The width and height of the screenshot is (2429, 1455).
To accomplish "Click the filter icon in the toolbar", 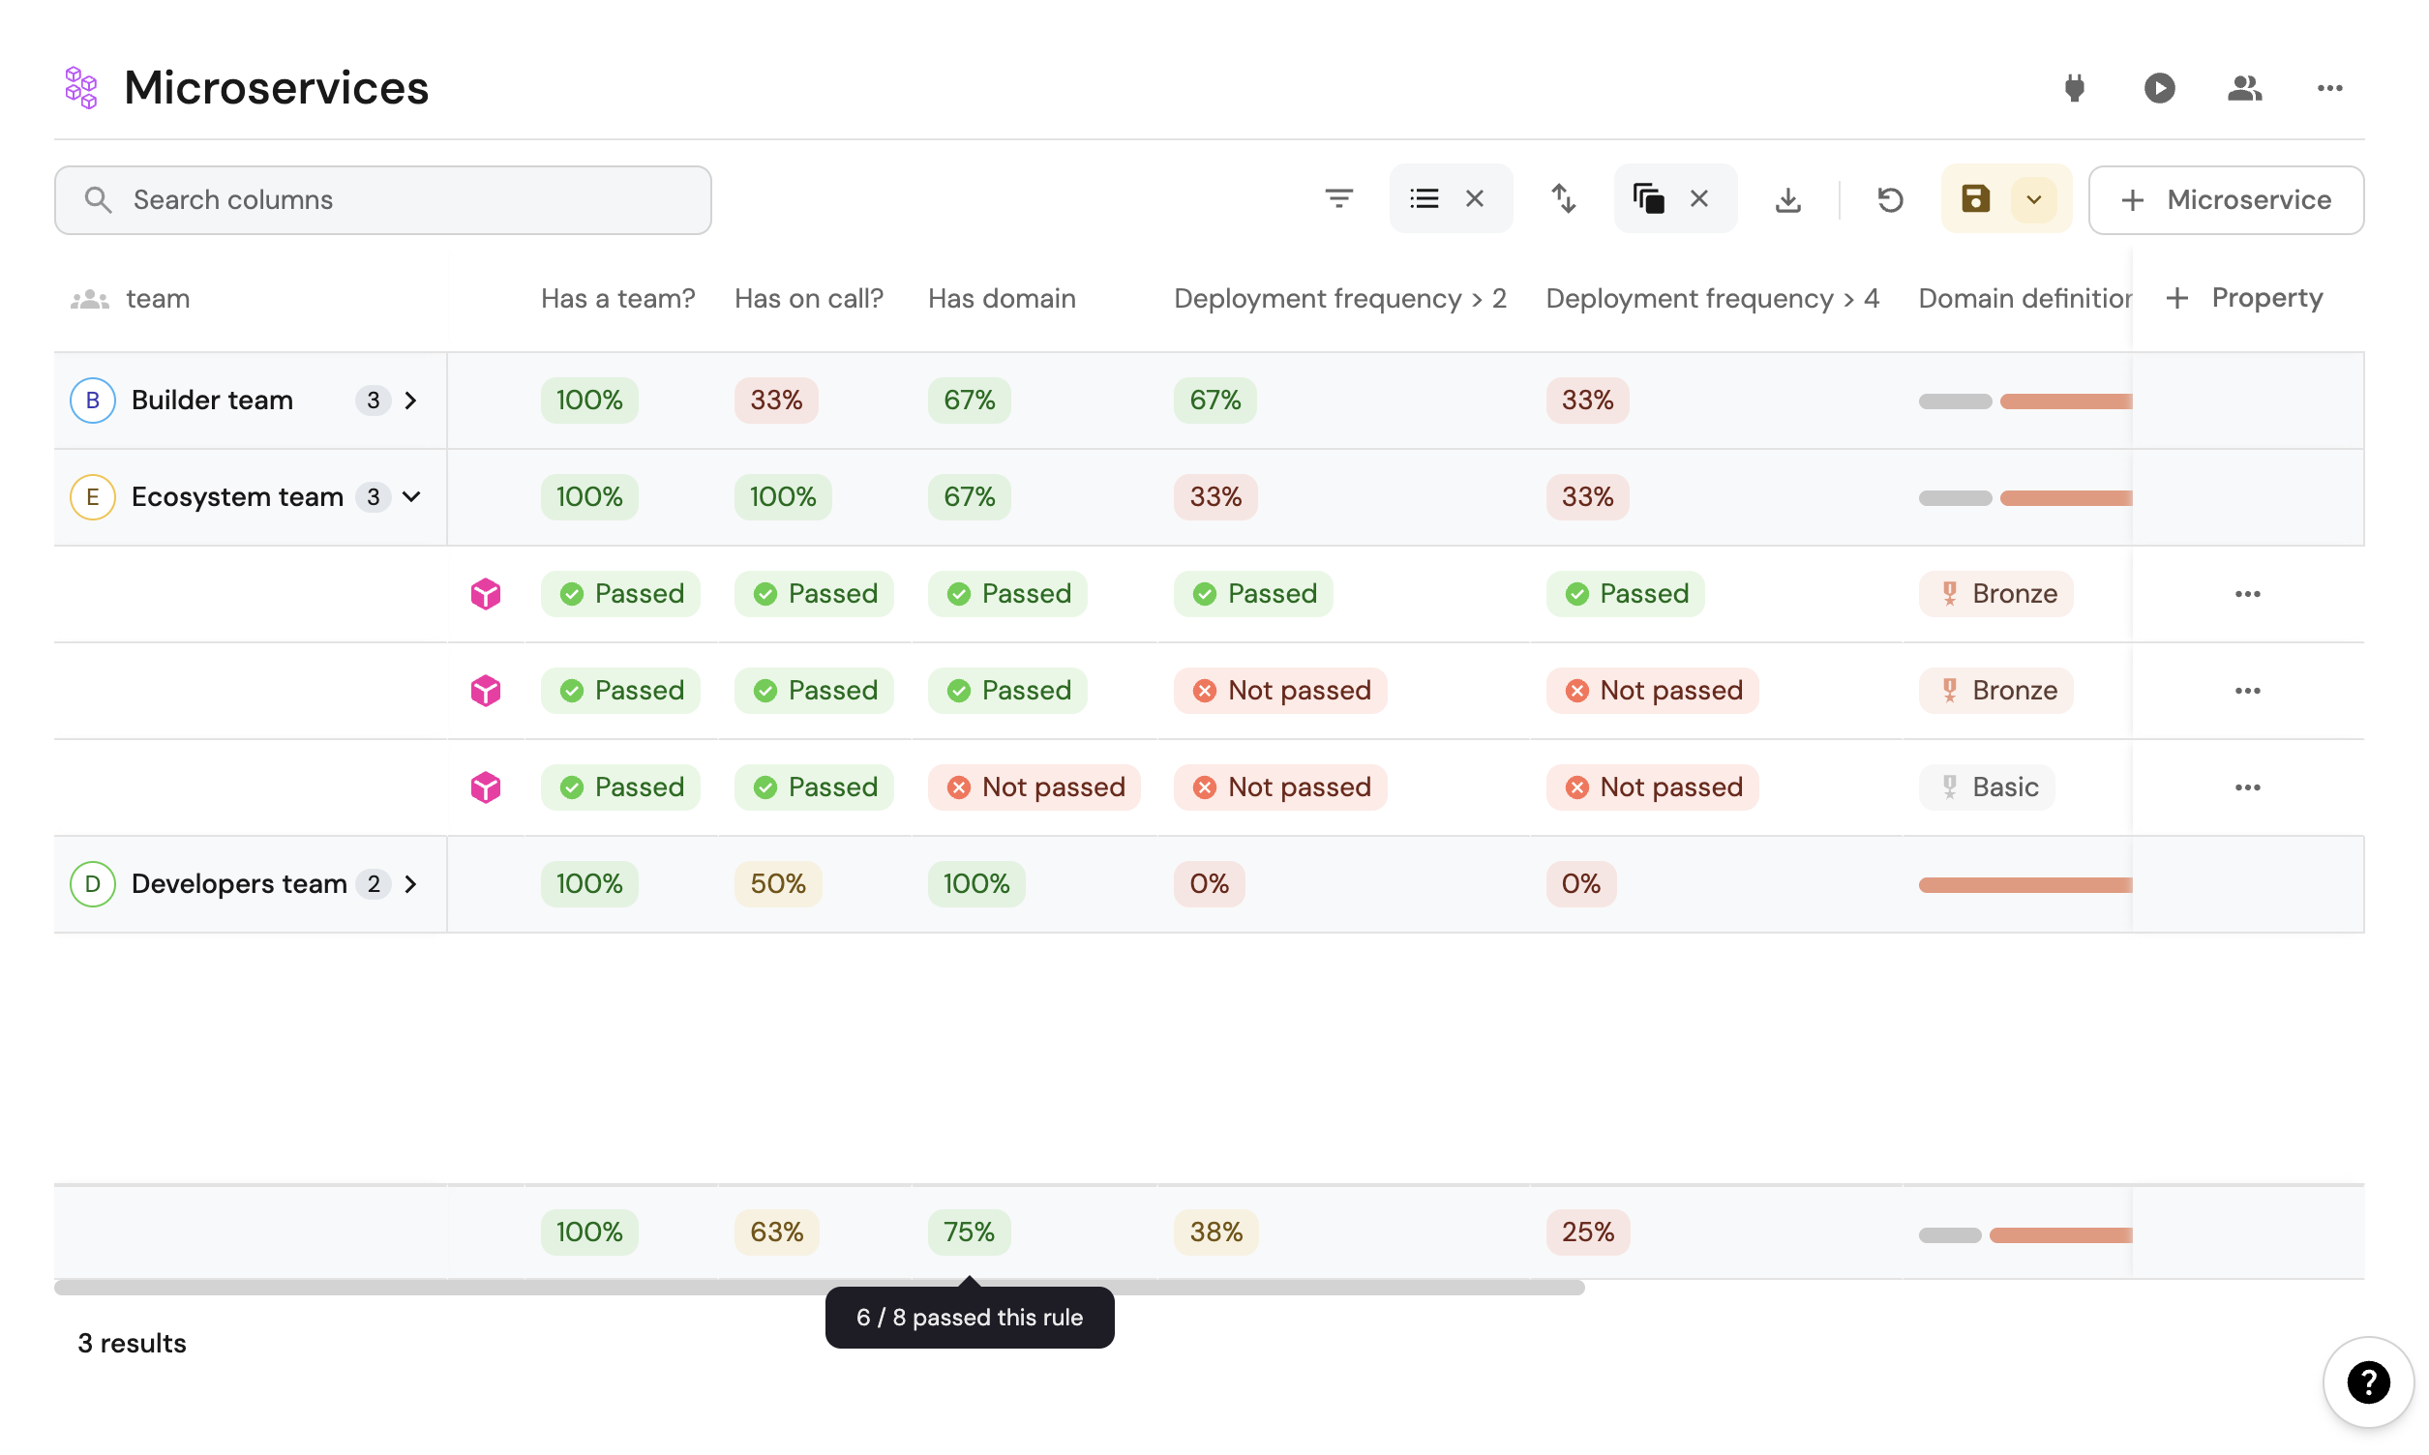I will (x=1338, y=199).
